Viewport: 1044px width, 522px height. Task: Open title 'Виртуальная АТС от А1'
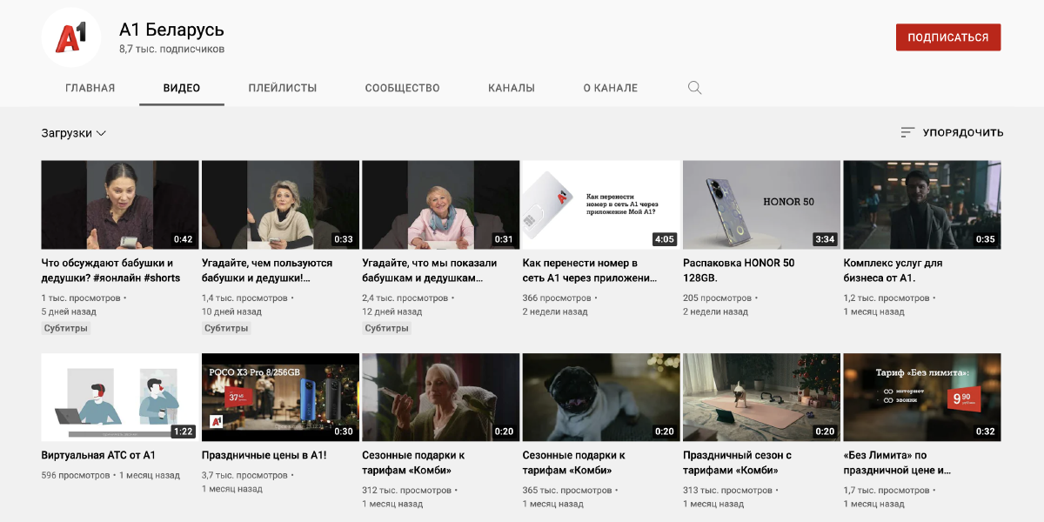(x=98, y=455)
